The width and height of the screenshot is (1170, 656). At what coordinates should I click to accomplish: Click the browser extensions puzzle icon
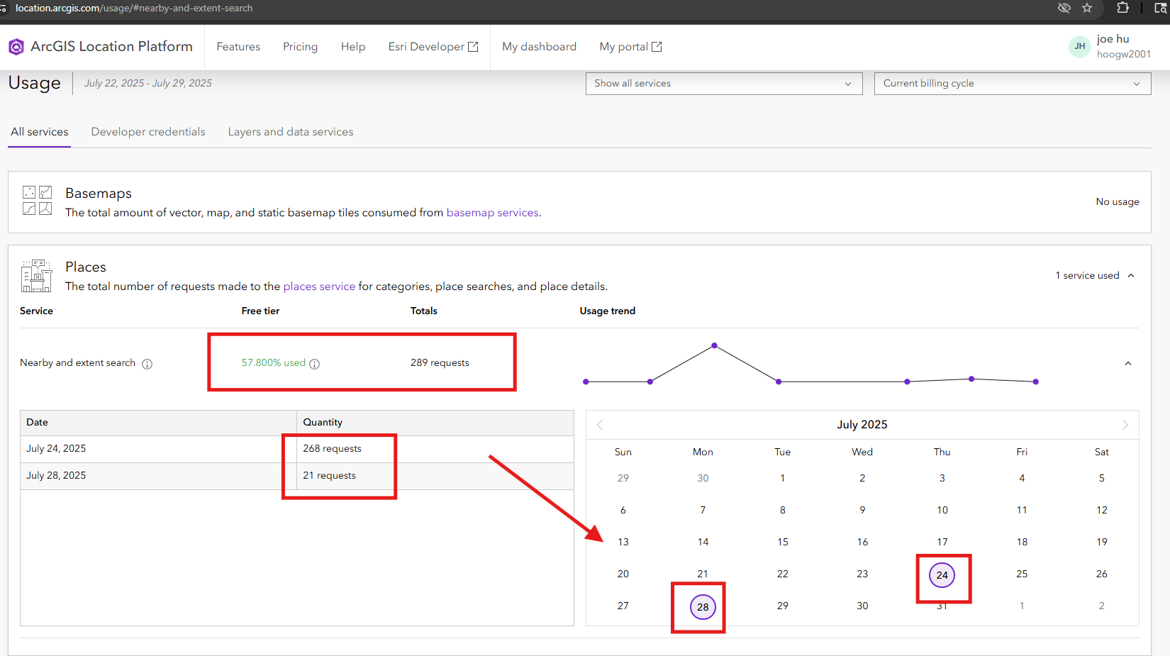[x=1122, y=8]
